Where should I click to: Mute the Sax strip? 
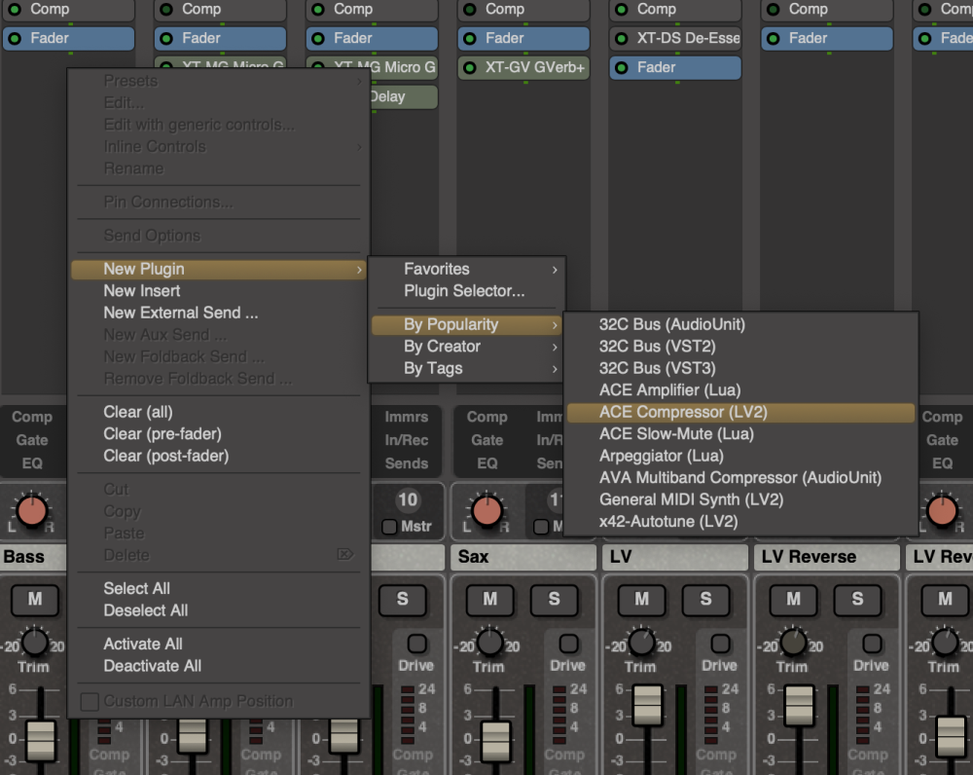490,599
